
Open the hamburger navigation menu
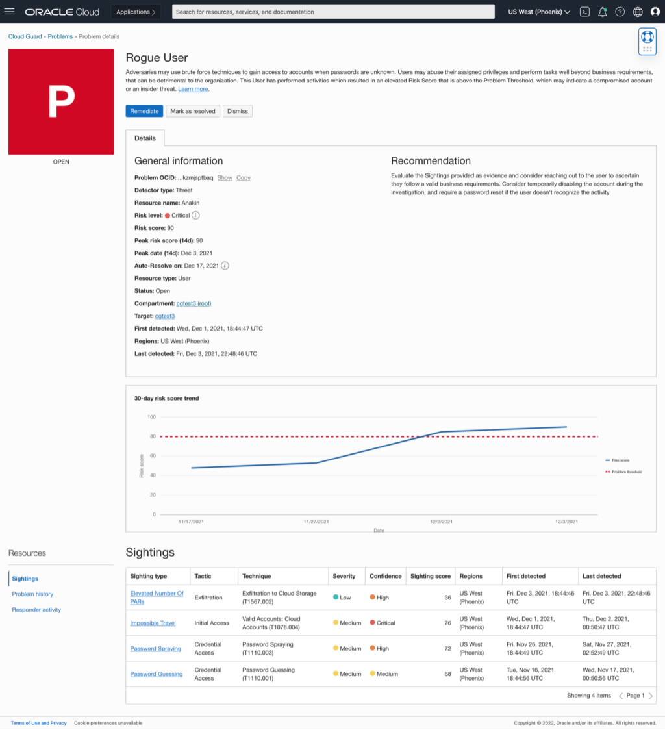tap(10, 11)
